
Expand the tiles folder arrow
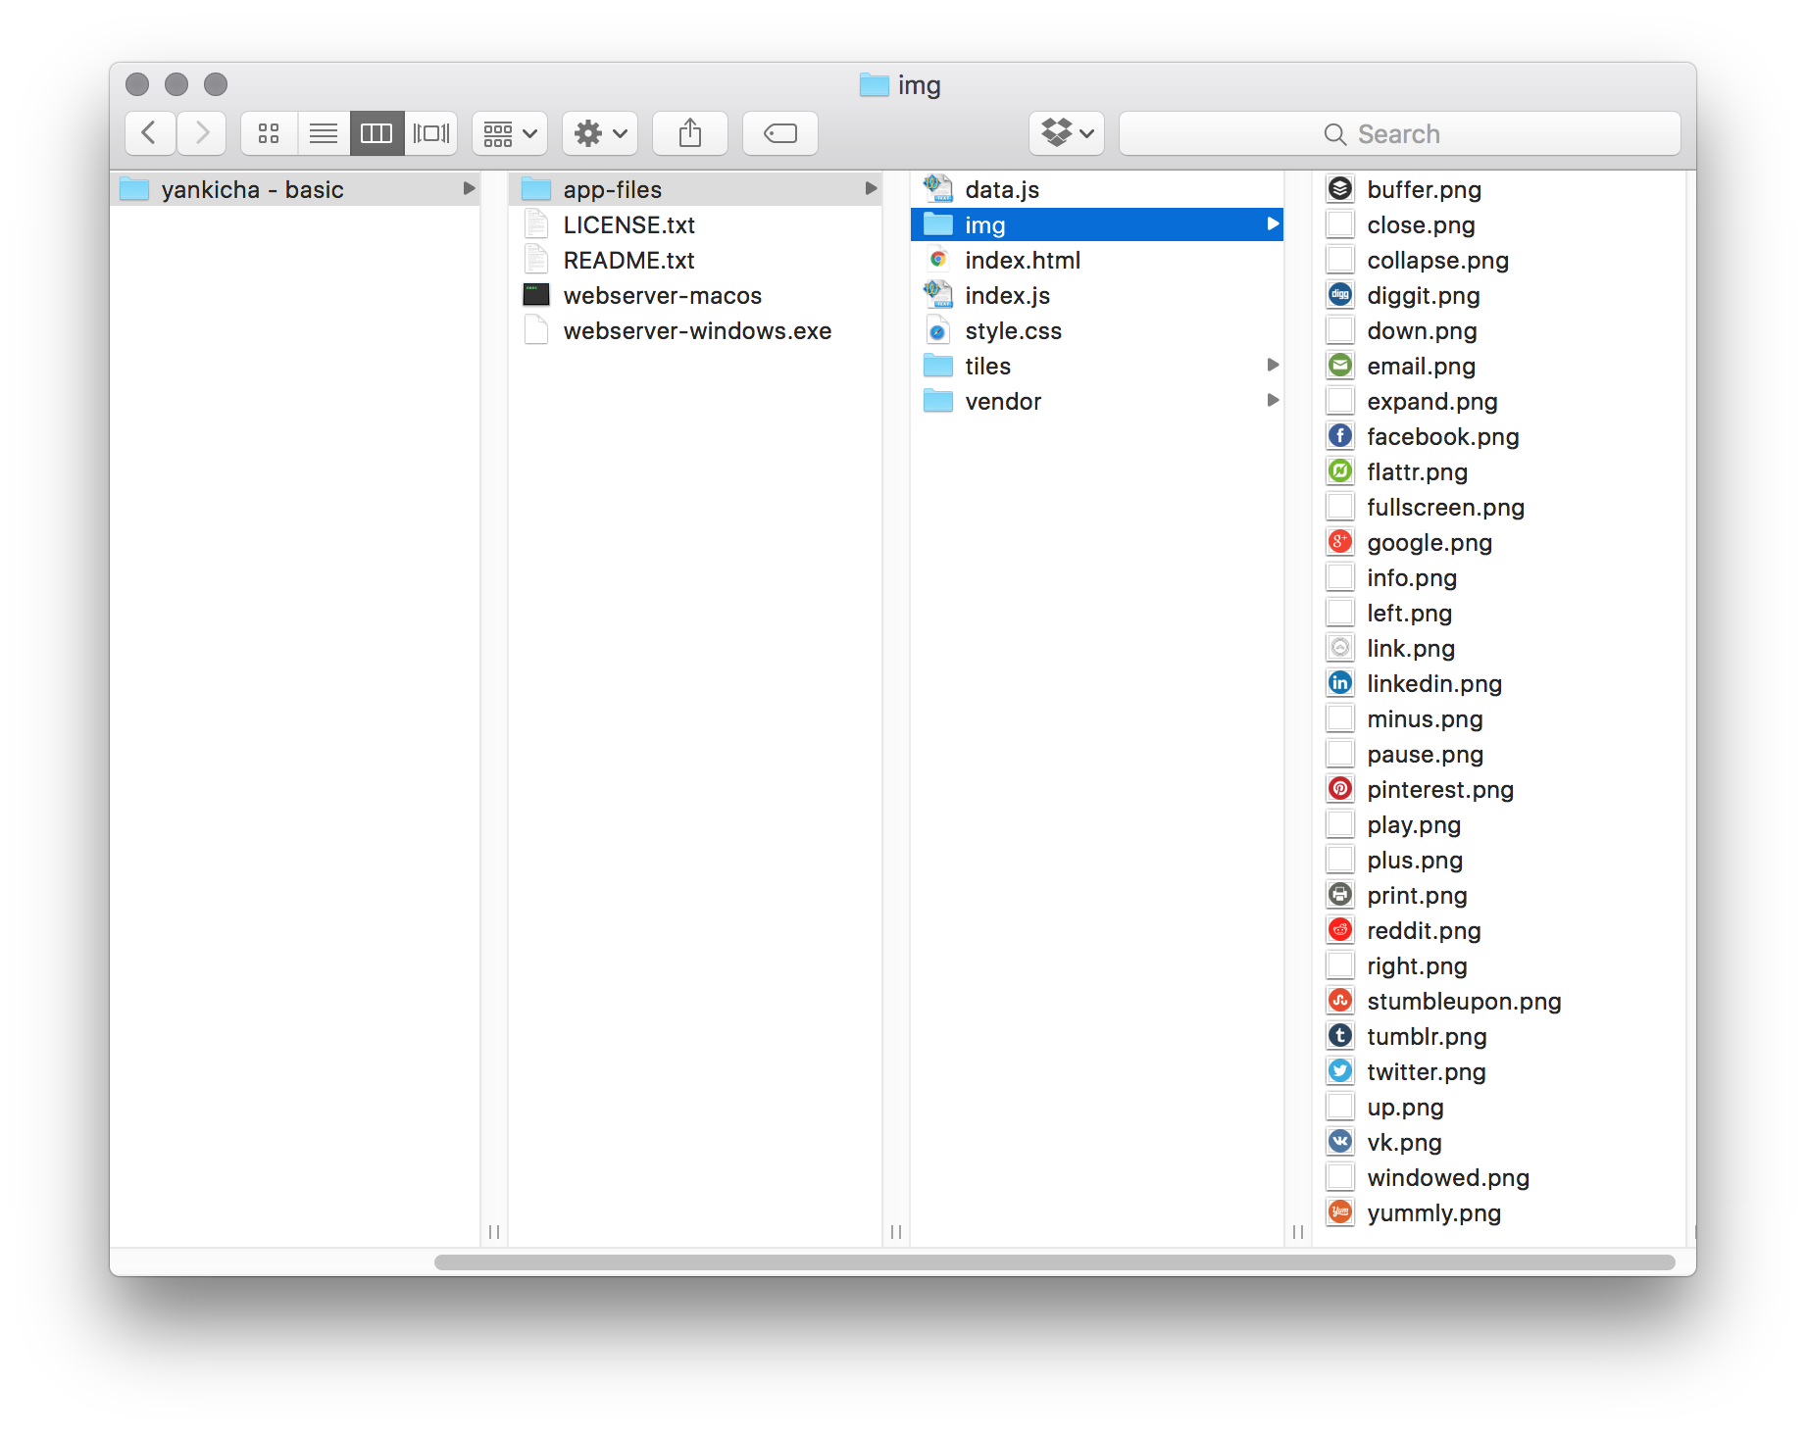[1273, 365]
